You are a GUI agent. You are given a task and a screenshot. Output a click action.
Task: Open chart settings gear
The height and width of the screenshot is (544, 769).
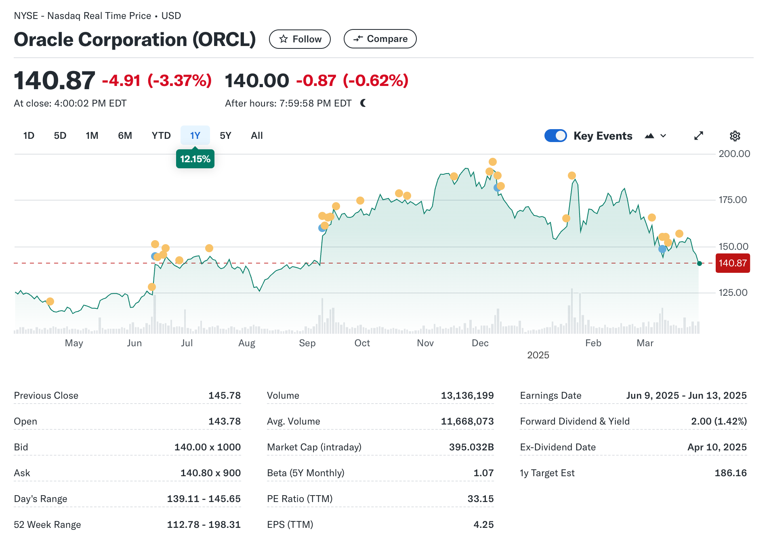[x=735, y=136]
